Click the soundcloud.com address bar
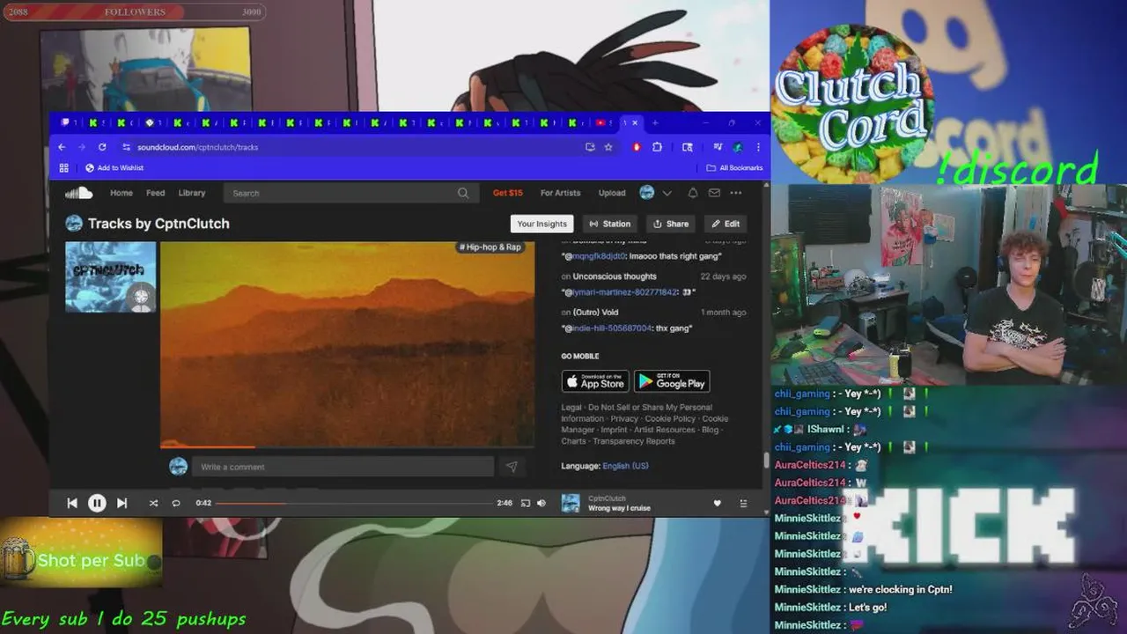1127x634 pixels. click(352, 147)
